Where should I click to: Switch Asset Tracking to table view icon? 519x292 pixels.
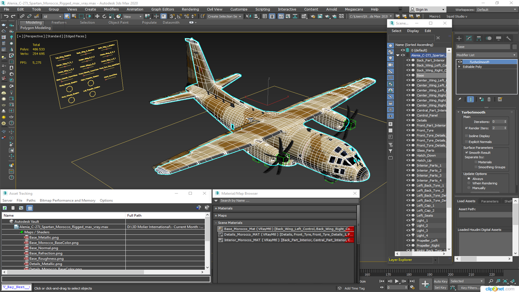click(x=30, y=208)
